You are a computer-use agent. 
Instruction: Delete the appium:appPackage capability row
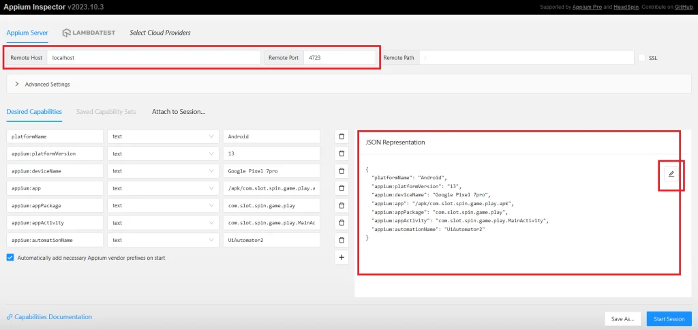[x=342, y=205]
